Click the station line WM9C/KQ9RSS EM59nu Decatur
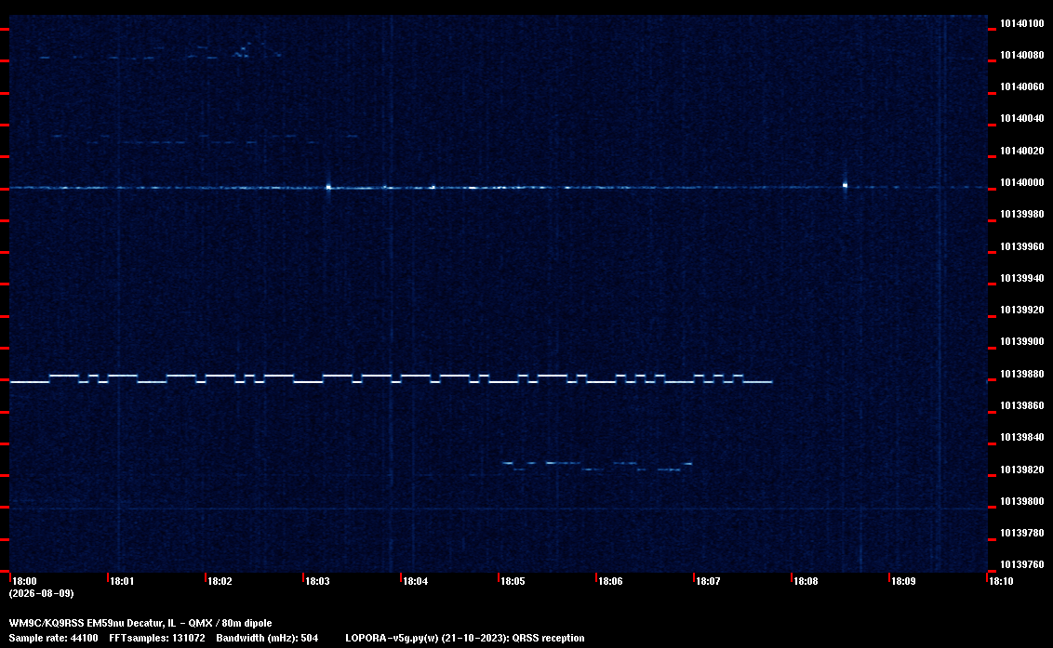The height and width of the screenshot is (648, 1053). [x=140, y=623]
